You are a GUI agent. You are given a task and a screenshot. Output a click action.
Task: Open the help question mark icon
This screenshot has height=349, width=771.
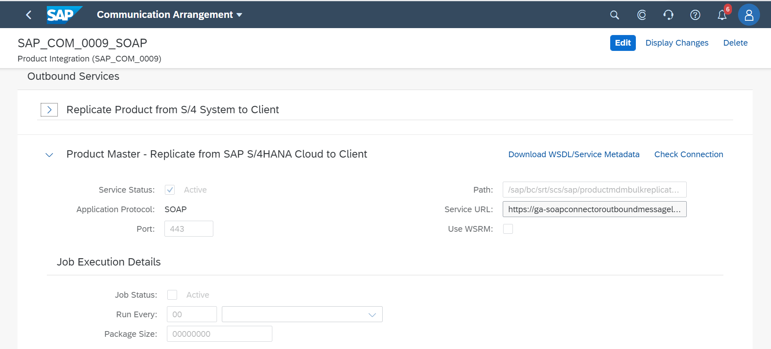(x=695, y=15)
